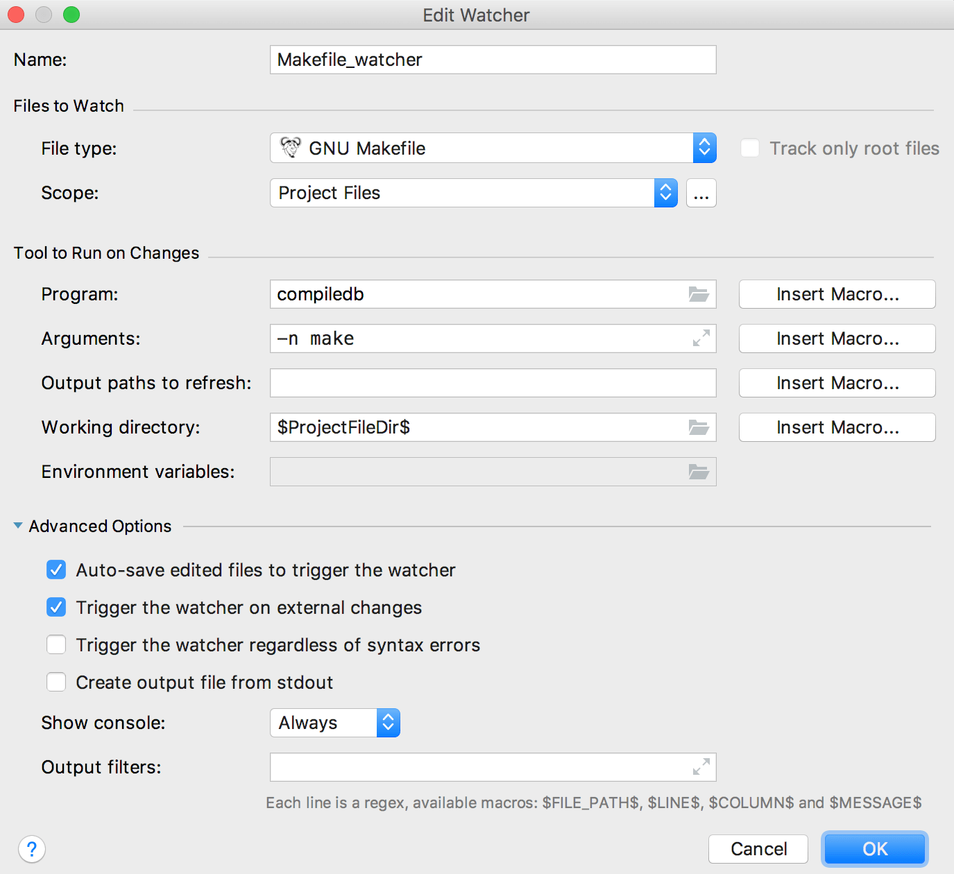Browse for Working directory folder icon
The width and height of the screenshot is (954, 874).
pos(698,427)
